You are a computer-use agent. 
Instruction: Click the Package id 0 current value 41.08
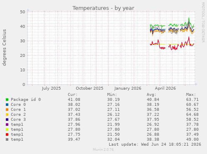[74, 100]
